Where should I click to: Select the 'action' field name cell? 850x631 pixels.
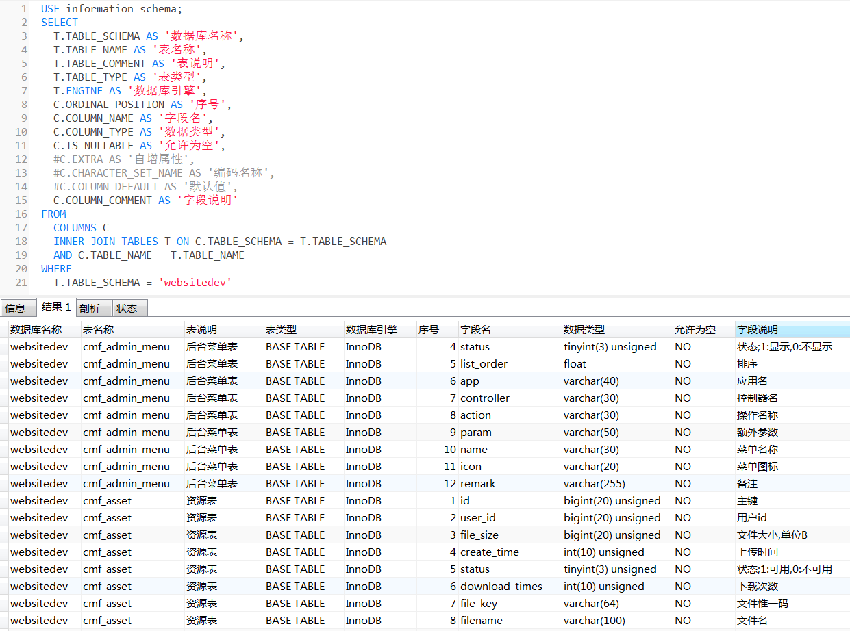510,415
